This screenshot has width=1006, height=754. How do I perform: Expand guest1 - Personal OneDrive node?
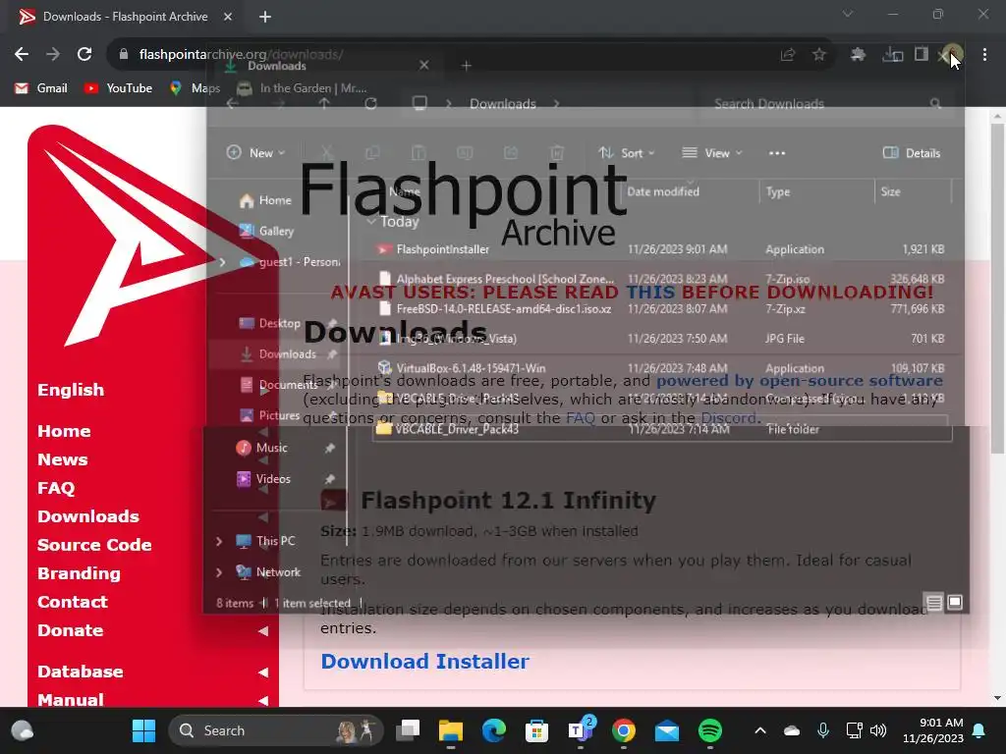click(222, 261)
